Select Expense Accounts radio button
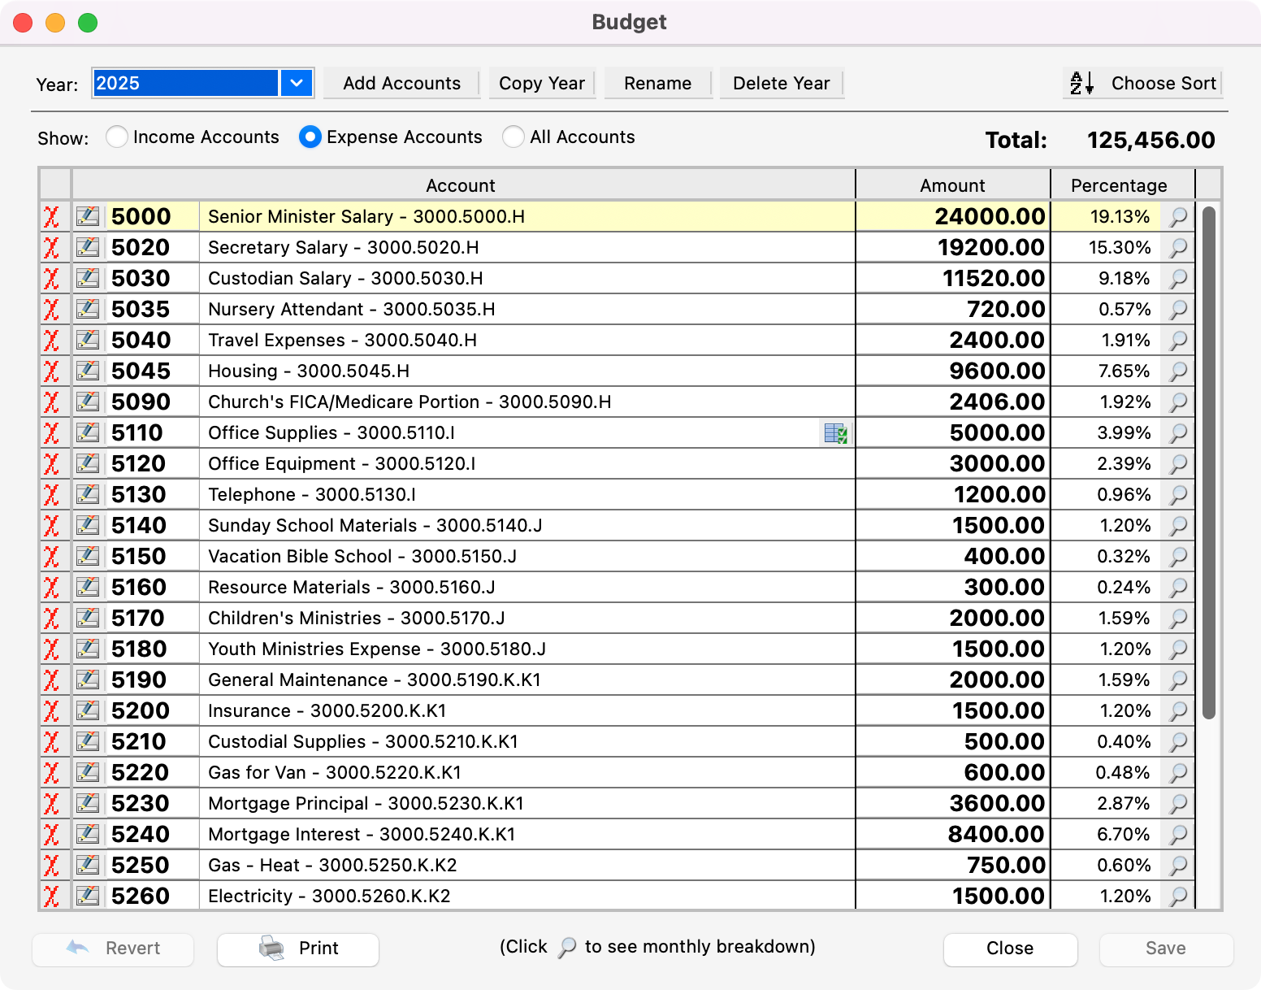The image size is (1261, 990). click(310, 137)
